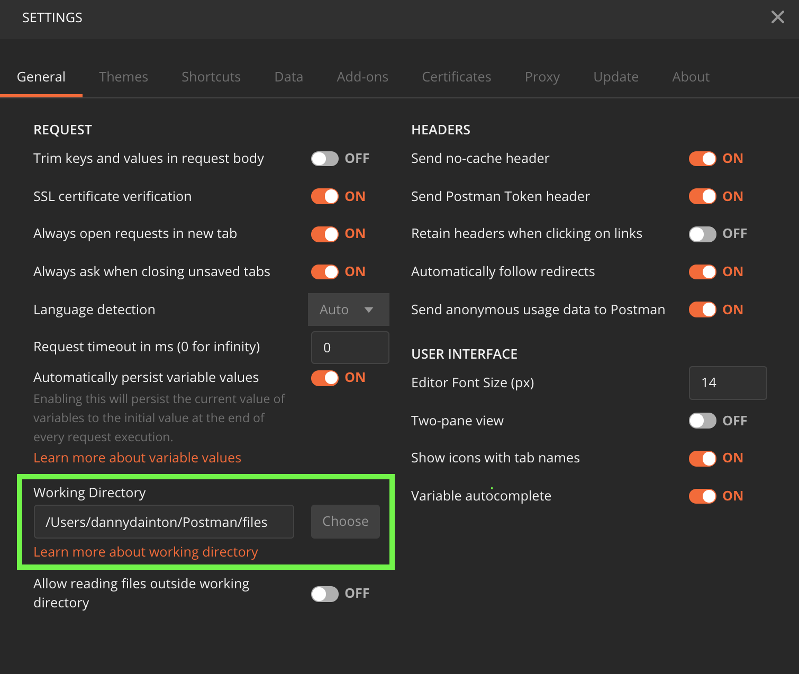Open the Update tab
This screenshot has width=799, height=674.
(616, 77)
